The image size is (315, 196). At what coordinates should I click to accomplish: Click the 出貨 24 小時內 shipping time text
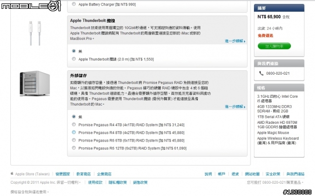coord(270,28)
